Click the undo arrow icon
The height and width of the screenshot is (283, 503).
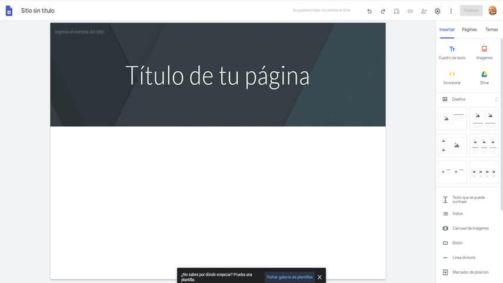[369, 11]
